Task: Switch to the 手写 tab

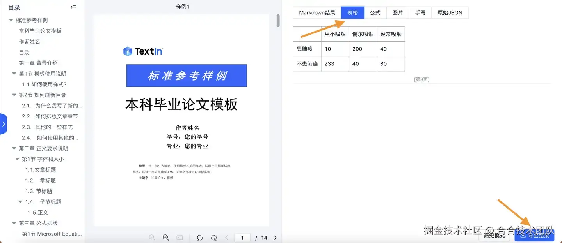Action: (420, 12)
